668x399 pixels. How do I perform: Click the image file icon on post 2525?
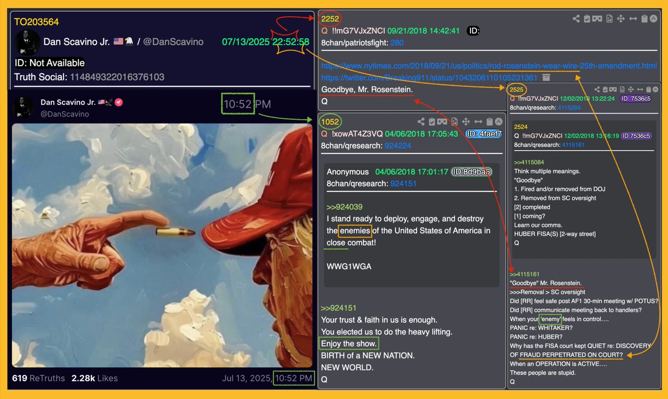coord(622,90)
